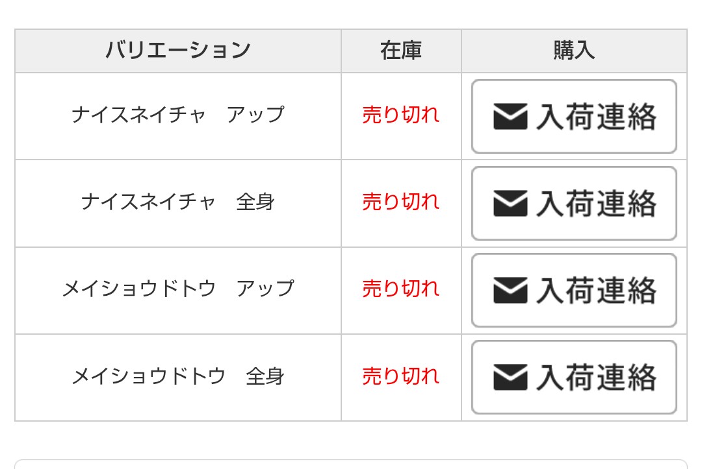702x469 pixels.
Task: Select the 購入 column header
Action: [574, 51]
